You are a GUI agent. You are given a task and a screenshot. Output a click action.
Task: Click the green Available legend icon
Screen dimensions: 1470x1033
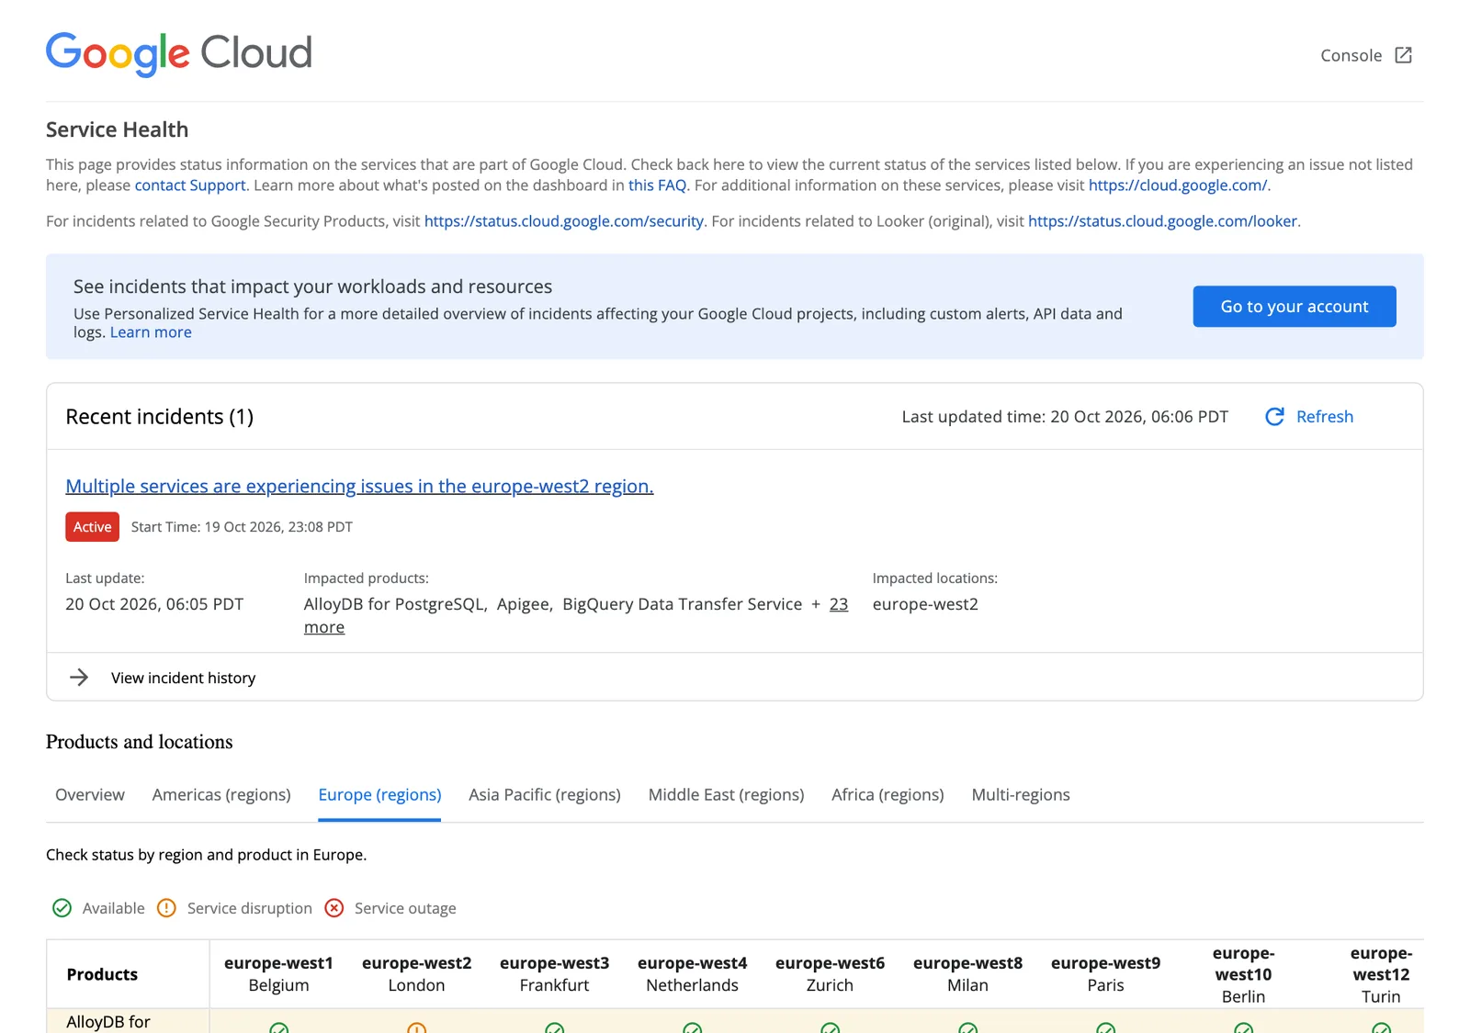click(x=62, y=908)
